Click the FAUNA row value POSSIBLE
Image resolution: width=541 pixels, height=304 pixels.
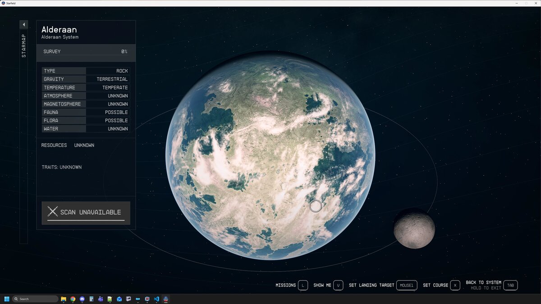point(116,112)
